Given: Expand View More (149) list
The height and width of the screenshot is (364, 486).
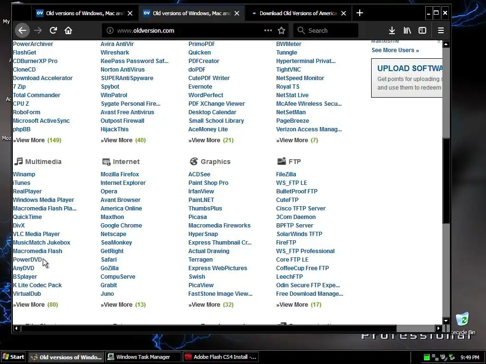Looking at the screenshot, I should [37, 140].
